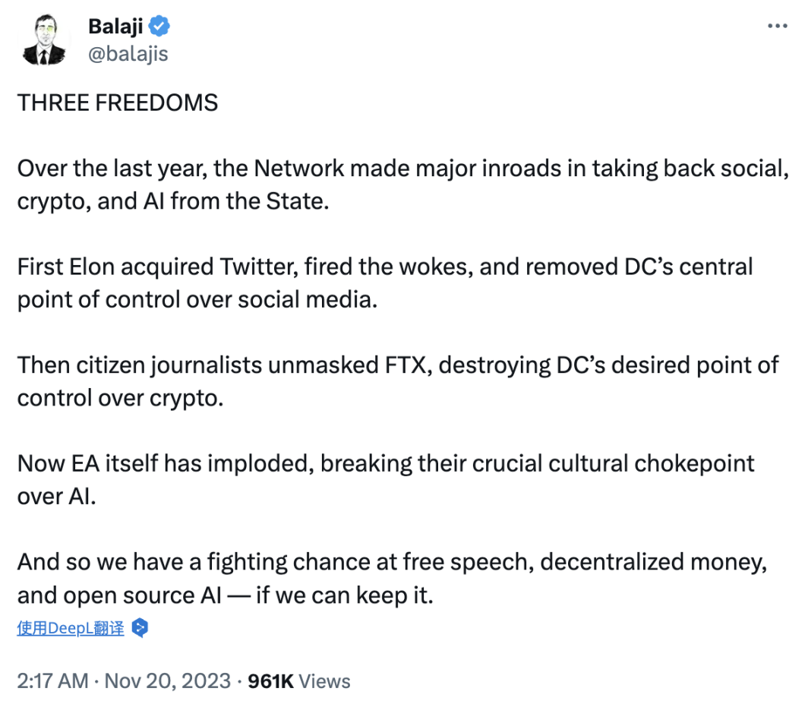Open Balaji's profile picture
This screenshot has height=701, width=808.
tap(44, 39)
